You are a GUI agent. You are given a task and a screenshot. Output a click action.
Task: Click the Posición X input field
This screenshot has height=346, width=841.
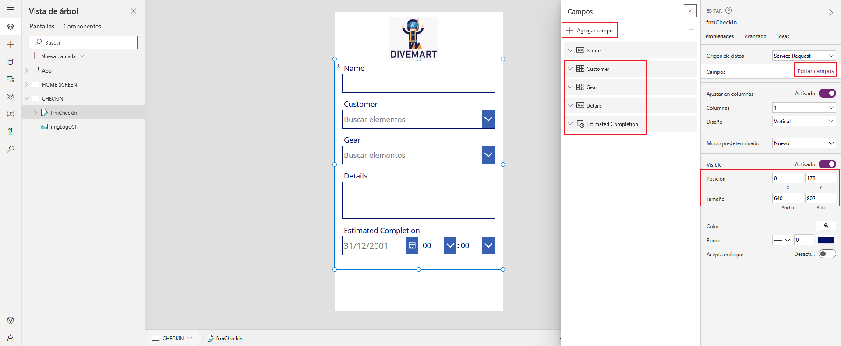point(788,178)
